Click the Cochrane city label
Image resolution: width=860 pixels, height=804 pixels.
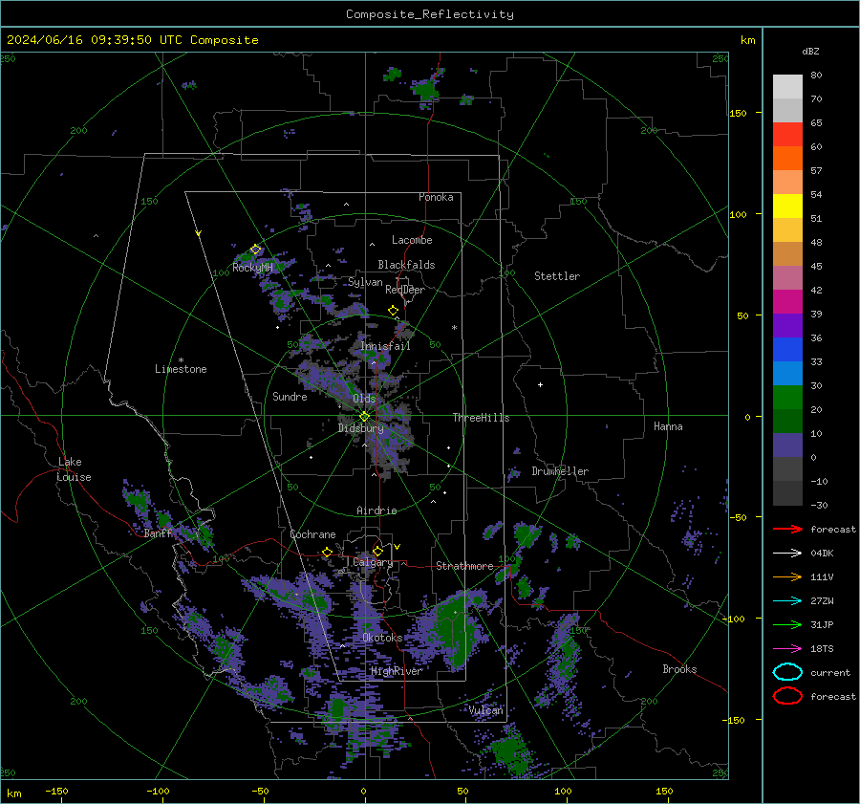tap(312, 534)
